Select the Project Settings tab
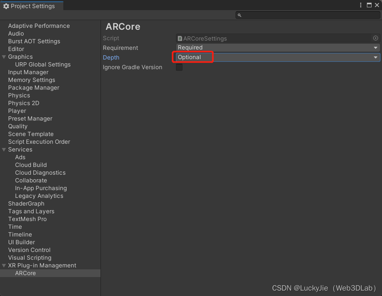This screenshot has width=382, height=296. 32,6
